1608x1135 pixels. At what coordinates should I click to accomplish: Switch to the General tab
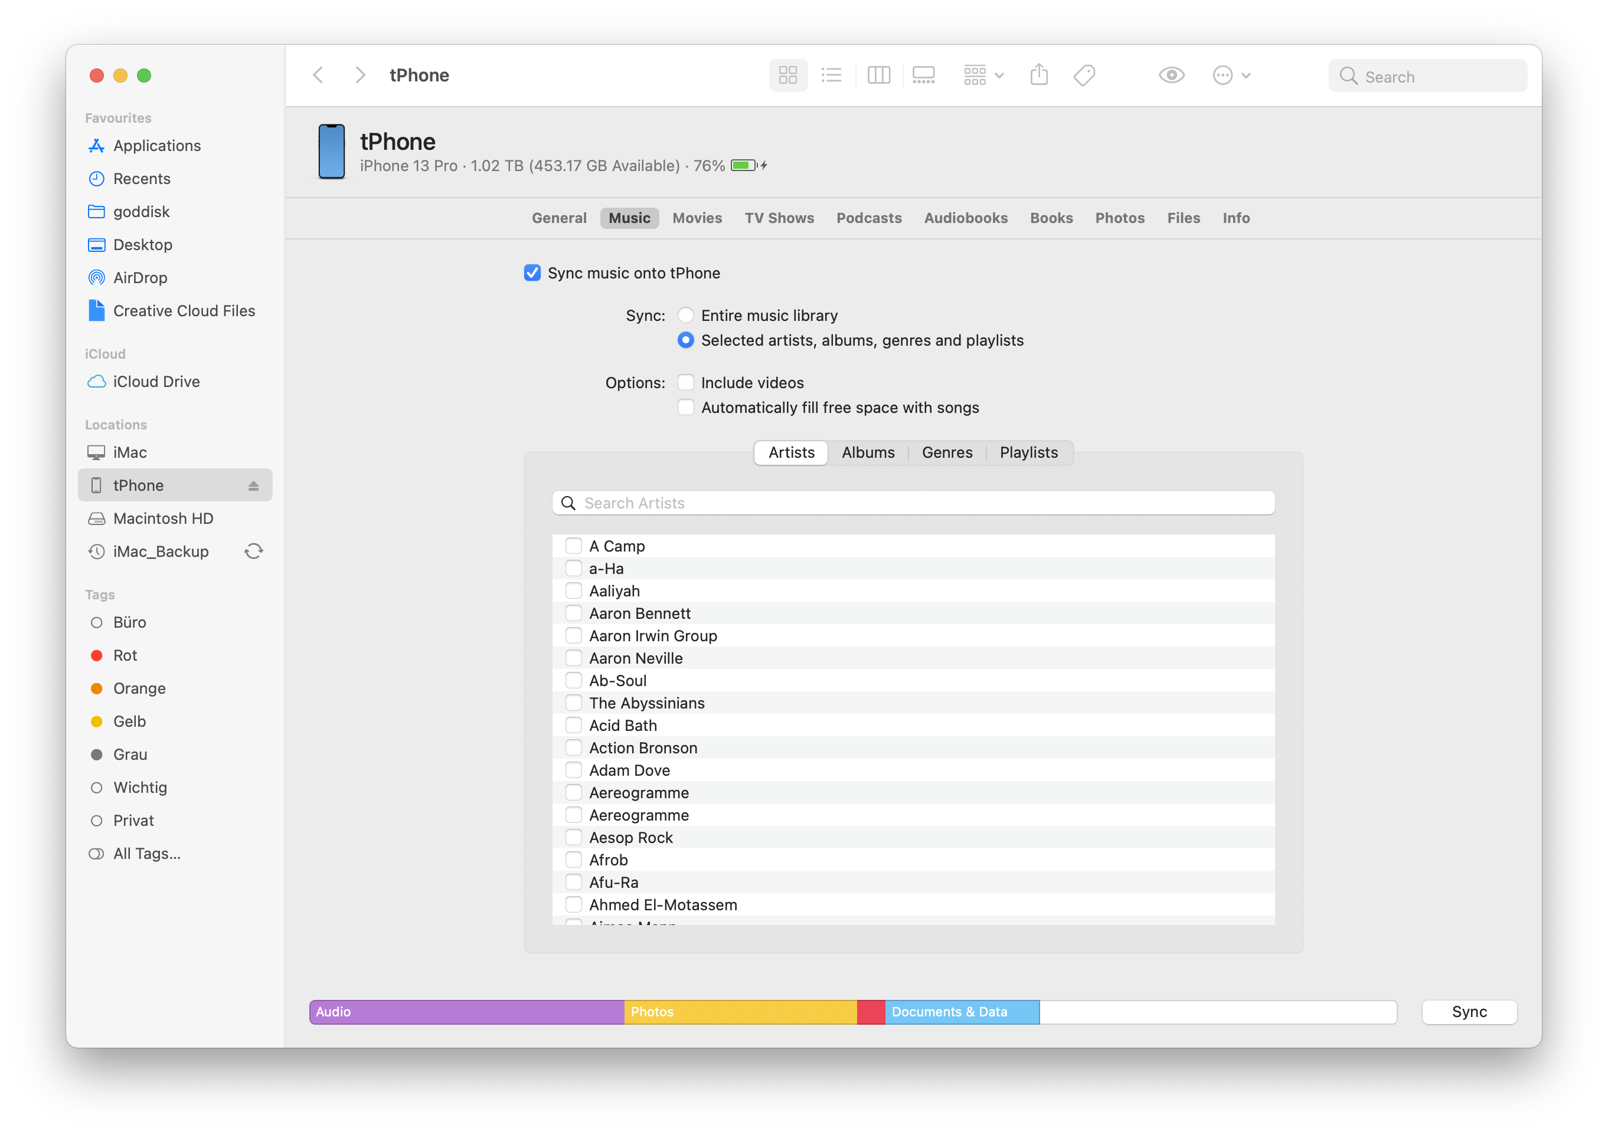(559, 218)
